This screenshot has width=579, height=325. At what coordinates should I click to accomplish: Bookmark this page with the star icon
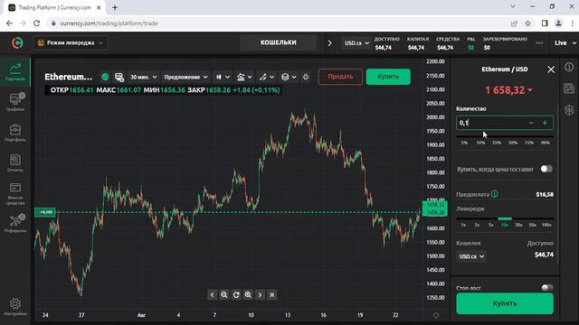point(528,23)
